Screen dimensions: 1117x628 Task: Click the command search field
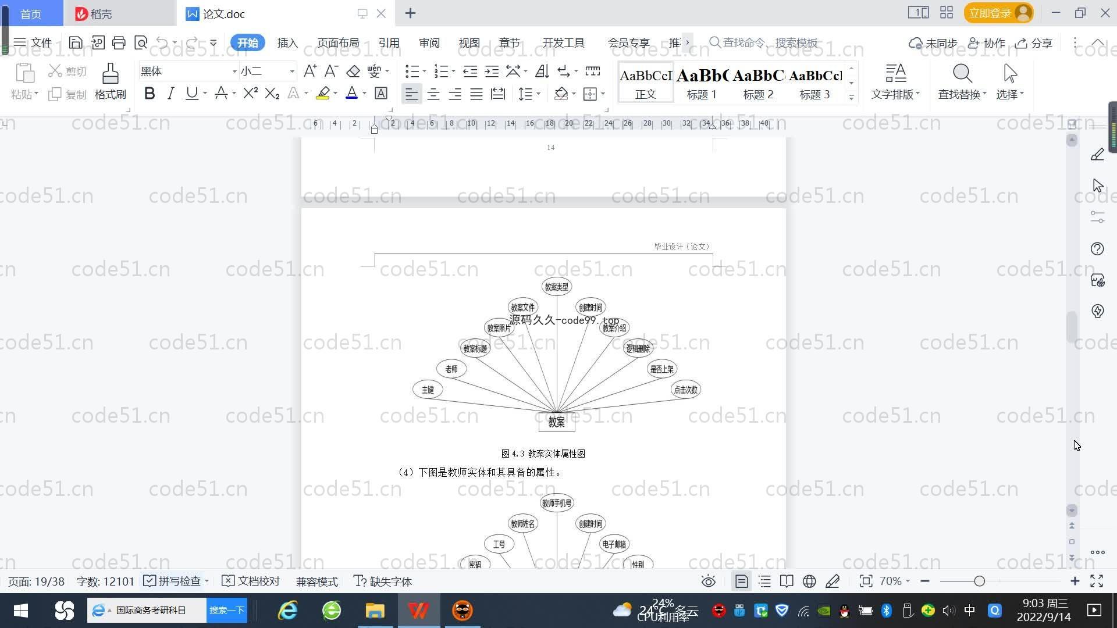pyautogui.click(x=763, y=42)
